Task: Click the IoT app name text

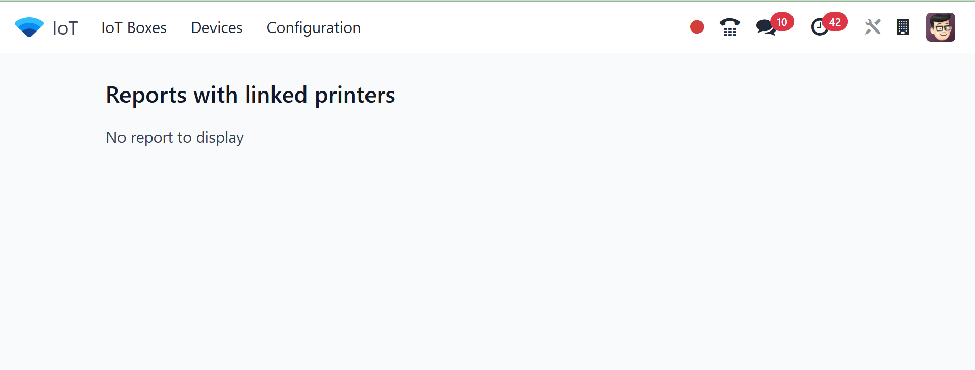Action: click(x=65, y=28)
